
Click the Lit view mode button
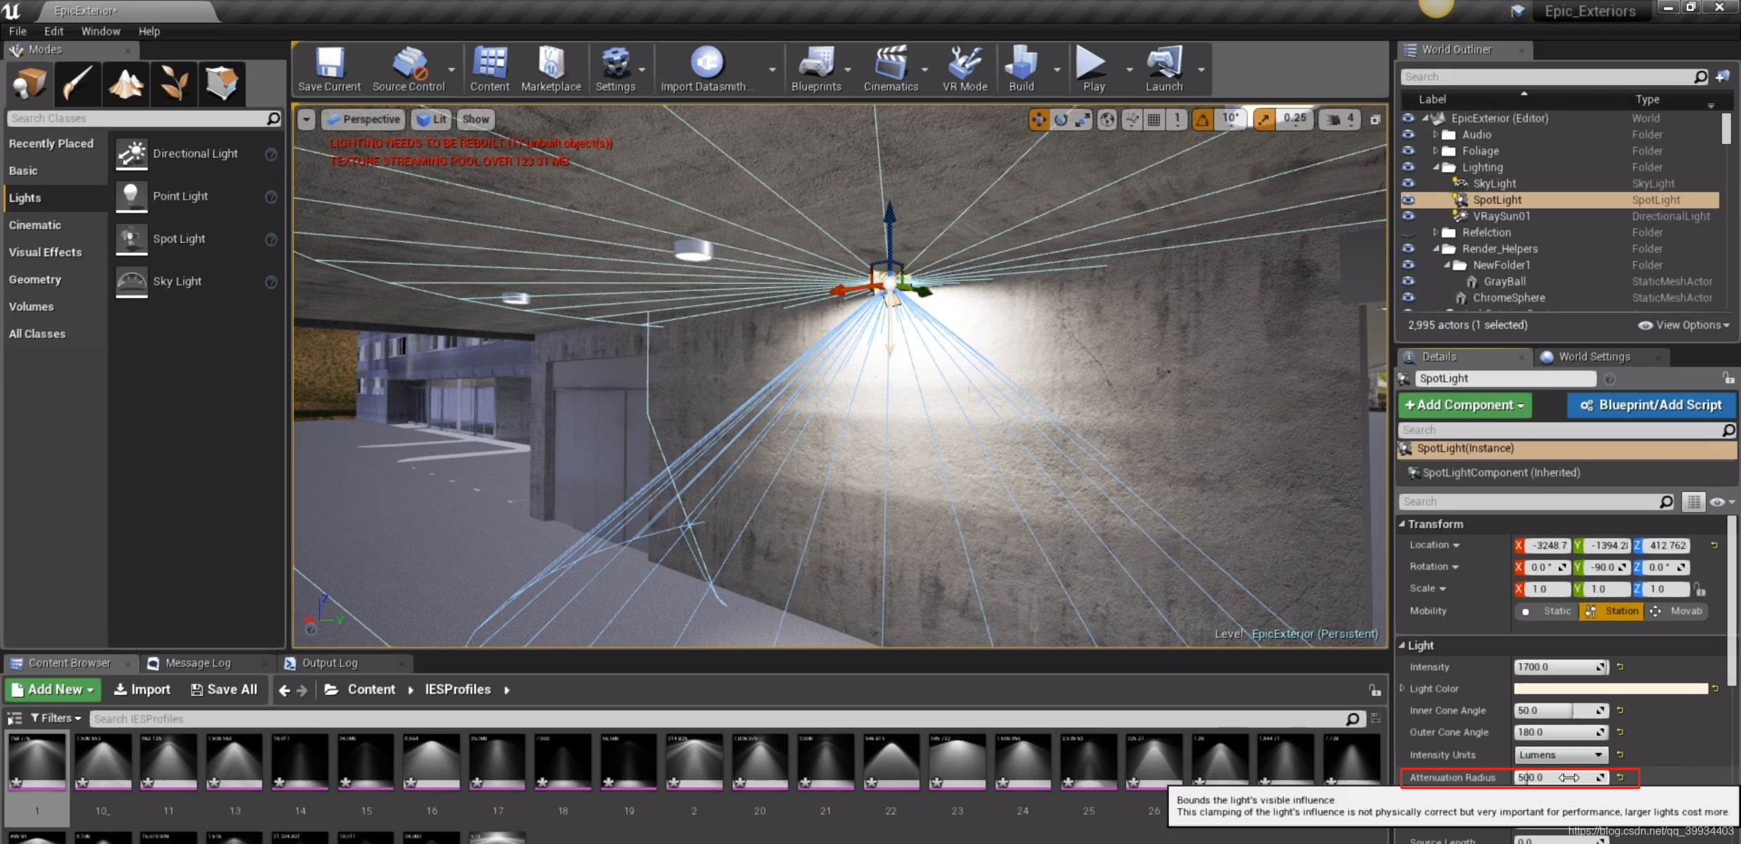pos(431,120)
